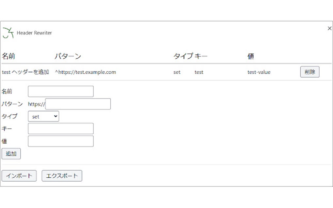333x208 pixels.
Task: Click the 名前 column header
Action: 8,56
